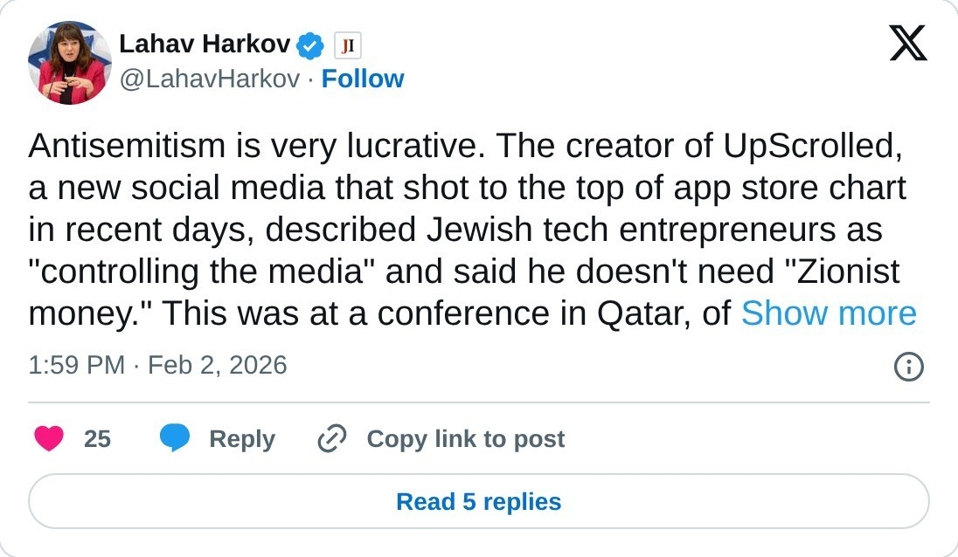
Task: Open the circled info icon
Action: (x=909, y=367)
